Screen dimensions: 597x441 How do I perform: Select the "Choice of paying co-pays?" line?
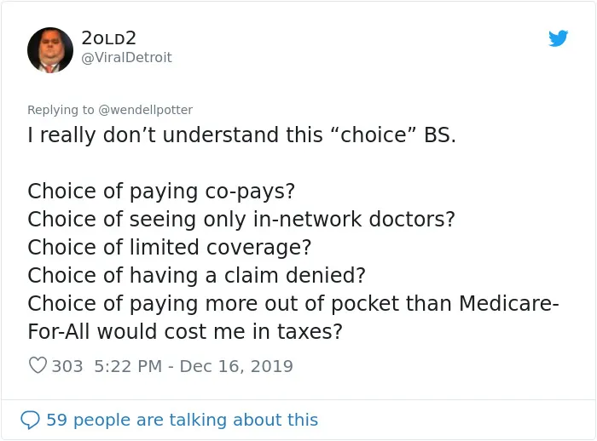click(161, 191)
